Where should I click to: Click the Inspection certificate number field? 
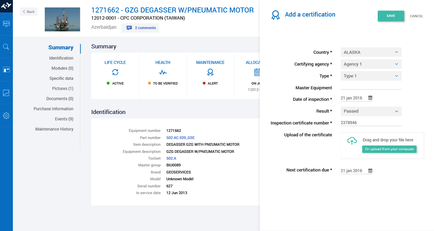(x=371, y=123)
